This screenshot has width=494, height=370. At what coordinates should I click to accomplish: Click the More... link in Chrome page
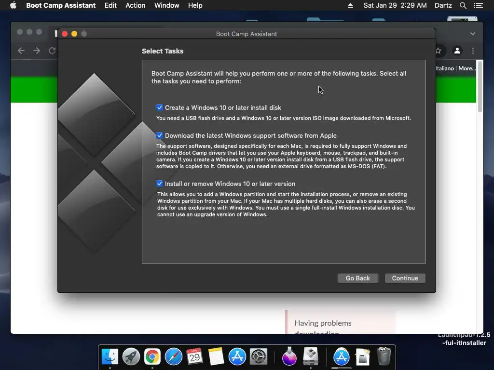pos(467,68)
